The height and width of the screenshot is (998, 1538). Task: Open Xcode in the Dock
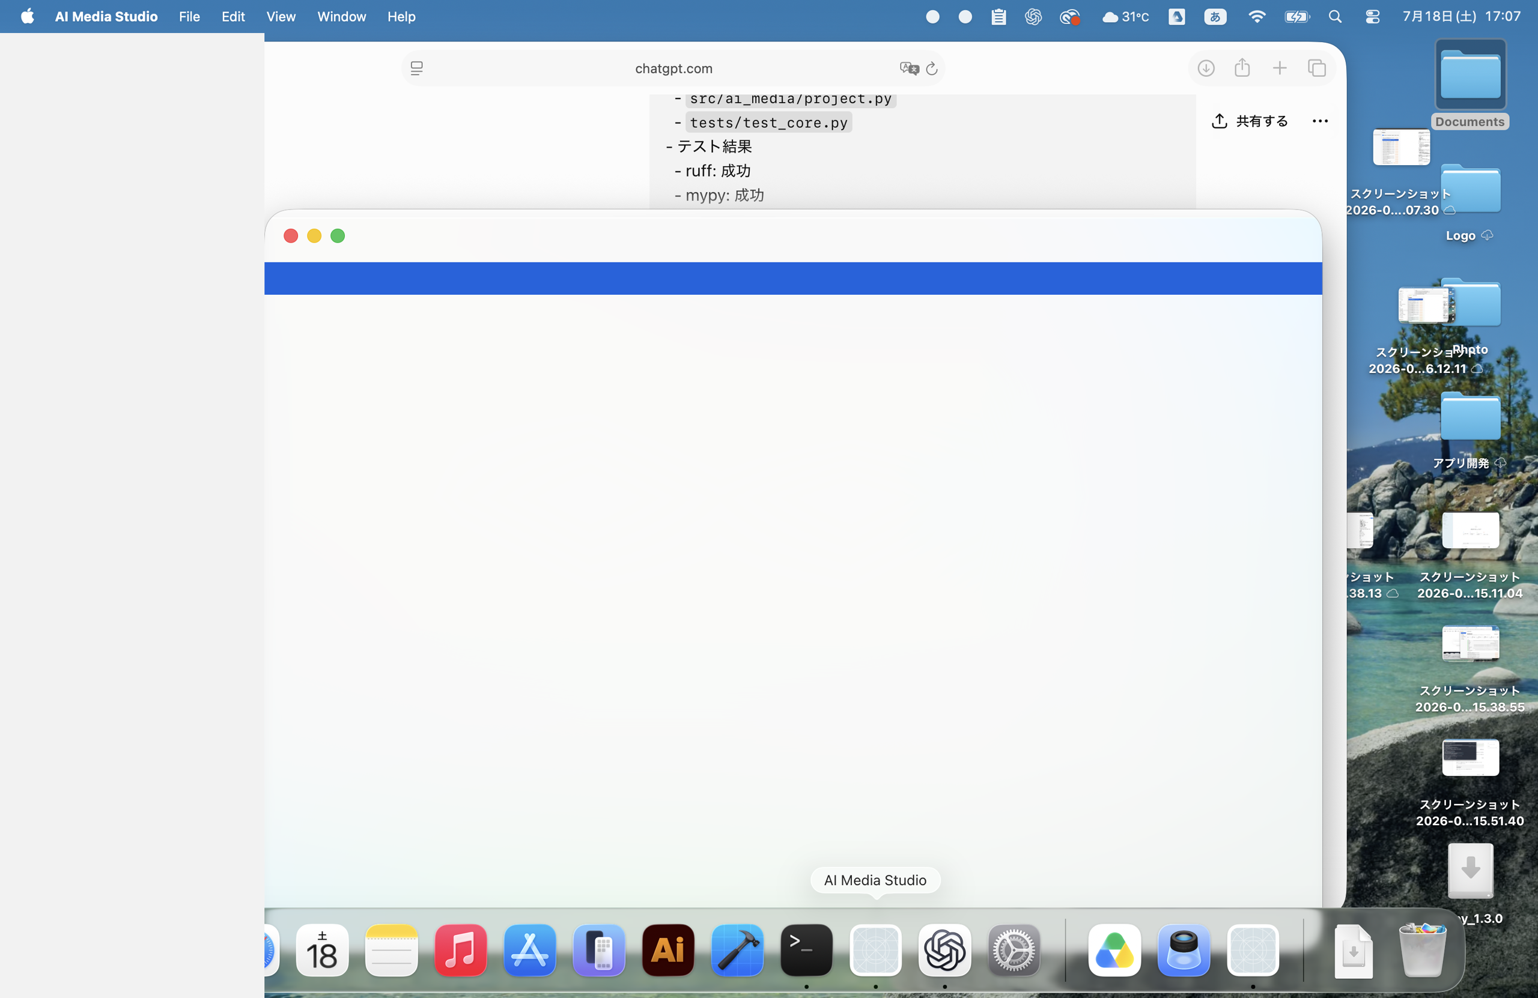pos(737,950)
